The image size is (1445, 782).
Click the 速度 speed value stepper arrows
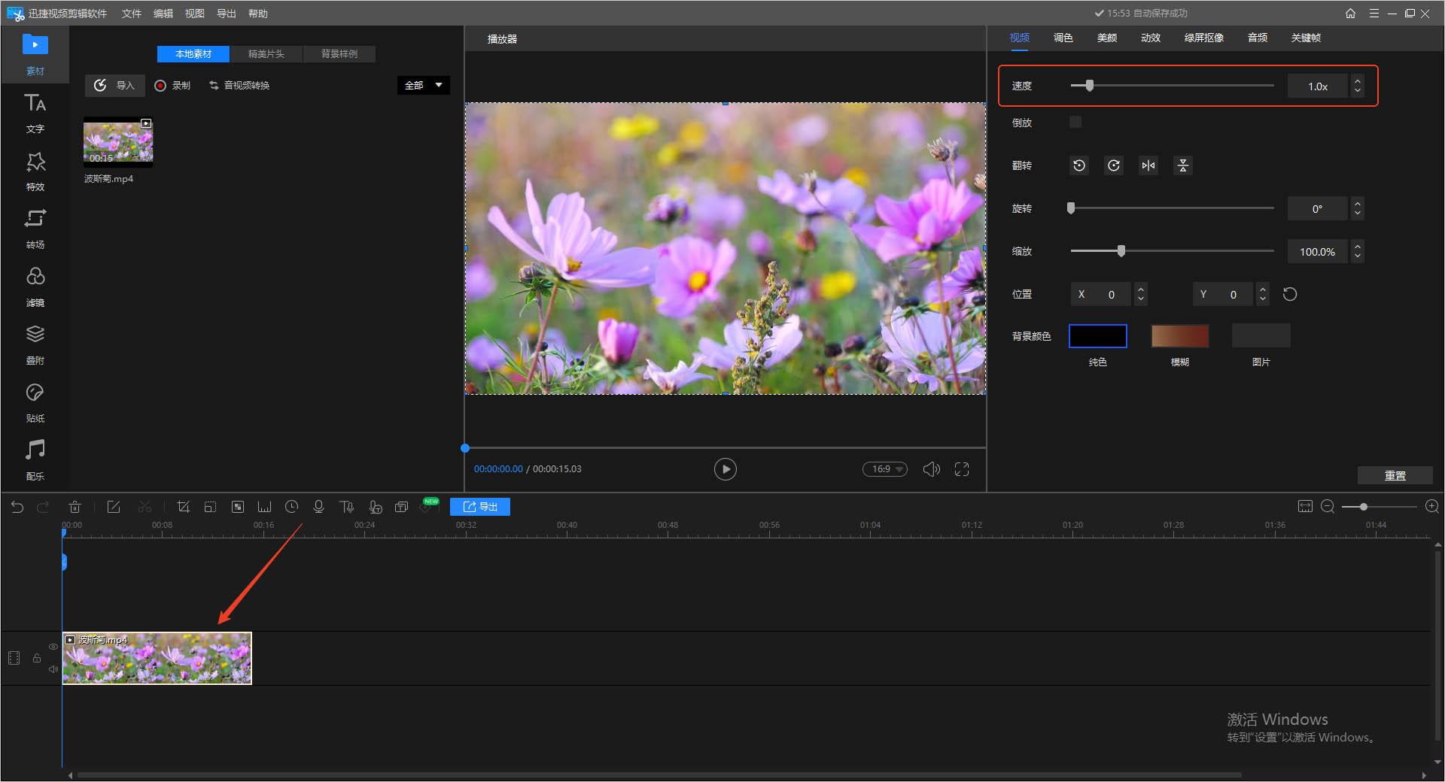1357,86
